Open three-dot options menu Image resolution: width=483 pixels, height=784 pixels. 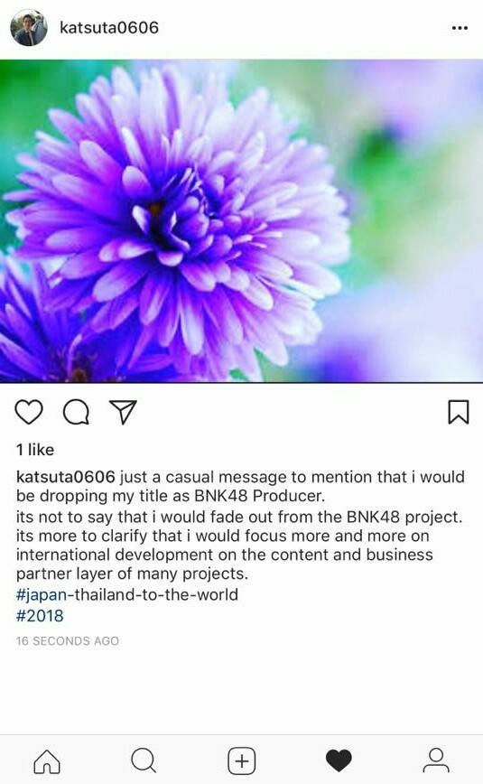460,28
